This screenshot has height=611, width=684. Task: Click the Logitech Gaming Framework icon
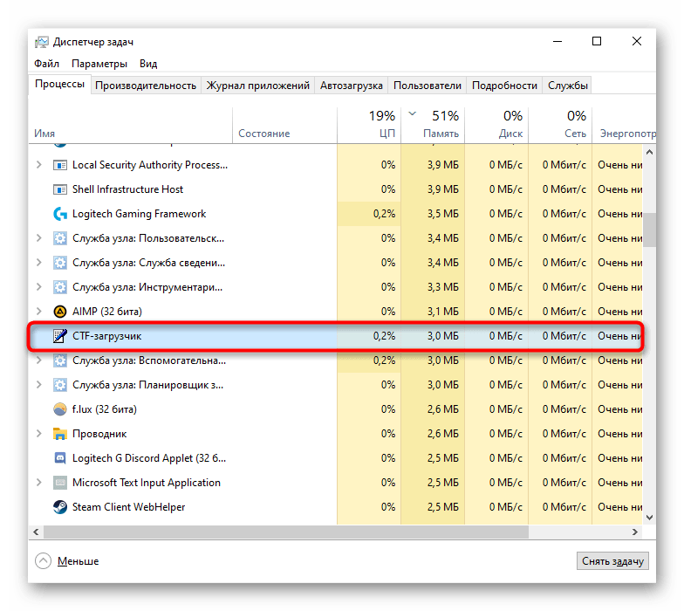pyautogui.click(x=59, y=214)
